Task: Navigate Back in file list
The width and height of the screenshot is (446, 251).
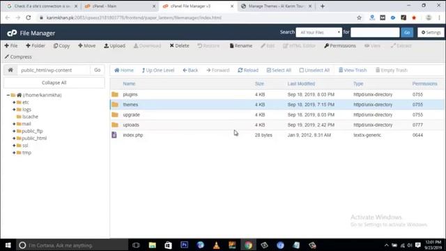Action: tap(190, 70)
